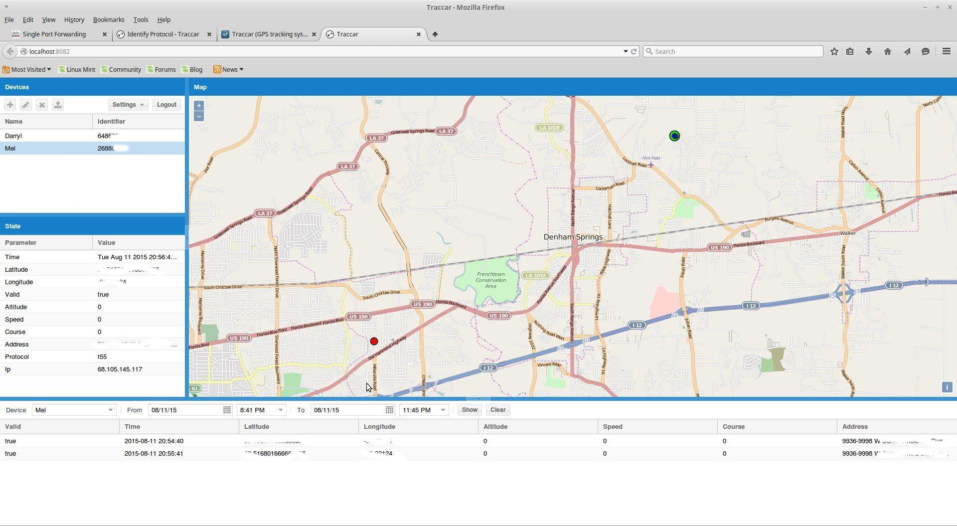Viewport: 957px width, 526px height.
Task: Expand the To time 11:45 PM dropdown
Action: [x=443, y=410]
